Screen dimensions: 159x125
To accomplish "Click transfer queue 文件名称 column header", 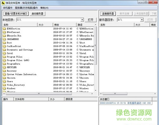I will coord(31,99).
